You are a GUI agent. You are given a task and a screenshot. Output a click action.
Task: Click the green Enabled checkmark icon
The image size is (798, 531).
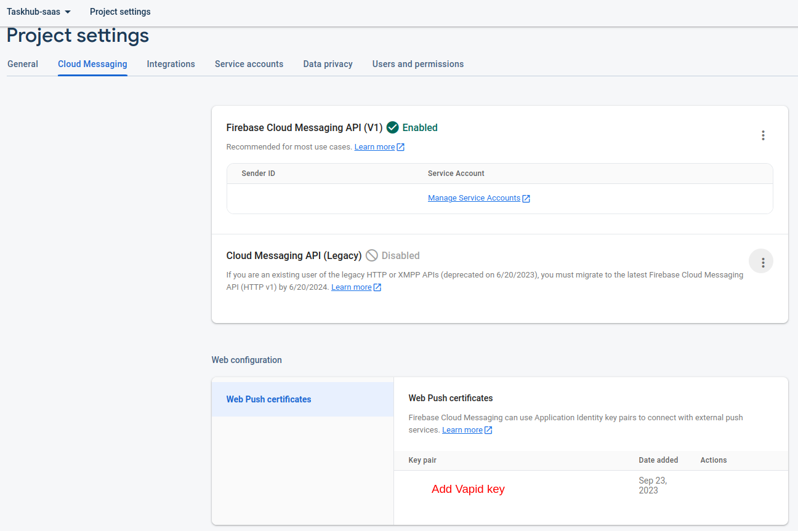(392, 128)
